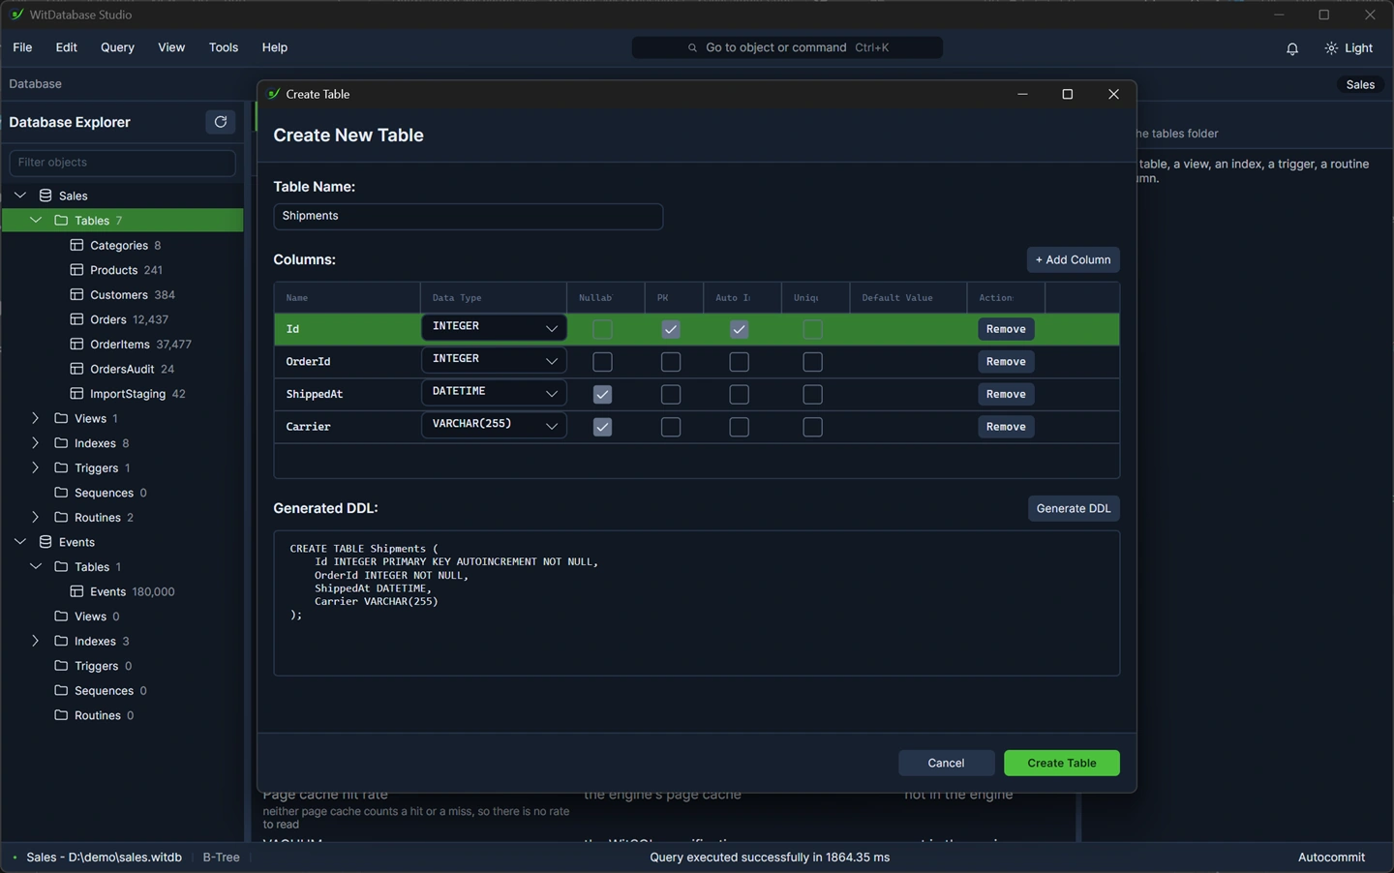The height and width of the screenshot is (873, 1394).
Task: Uncheck PK checkbox for Id column
Action: point(671,329)
